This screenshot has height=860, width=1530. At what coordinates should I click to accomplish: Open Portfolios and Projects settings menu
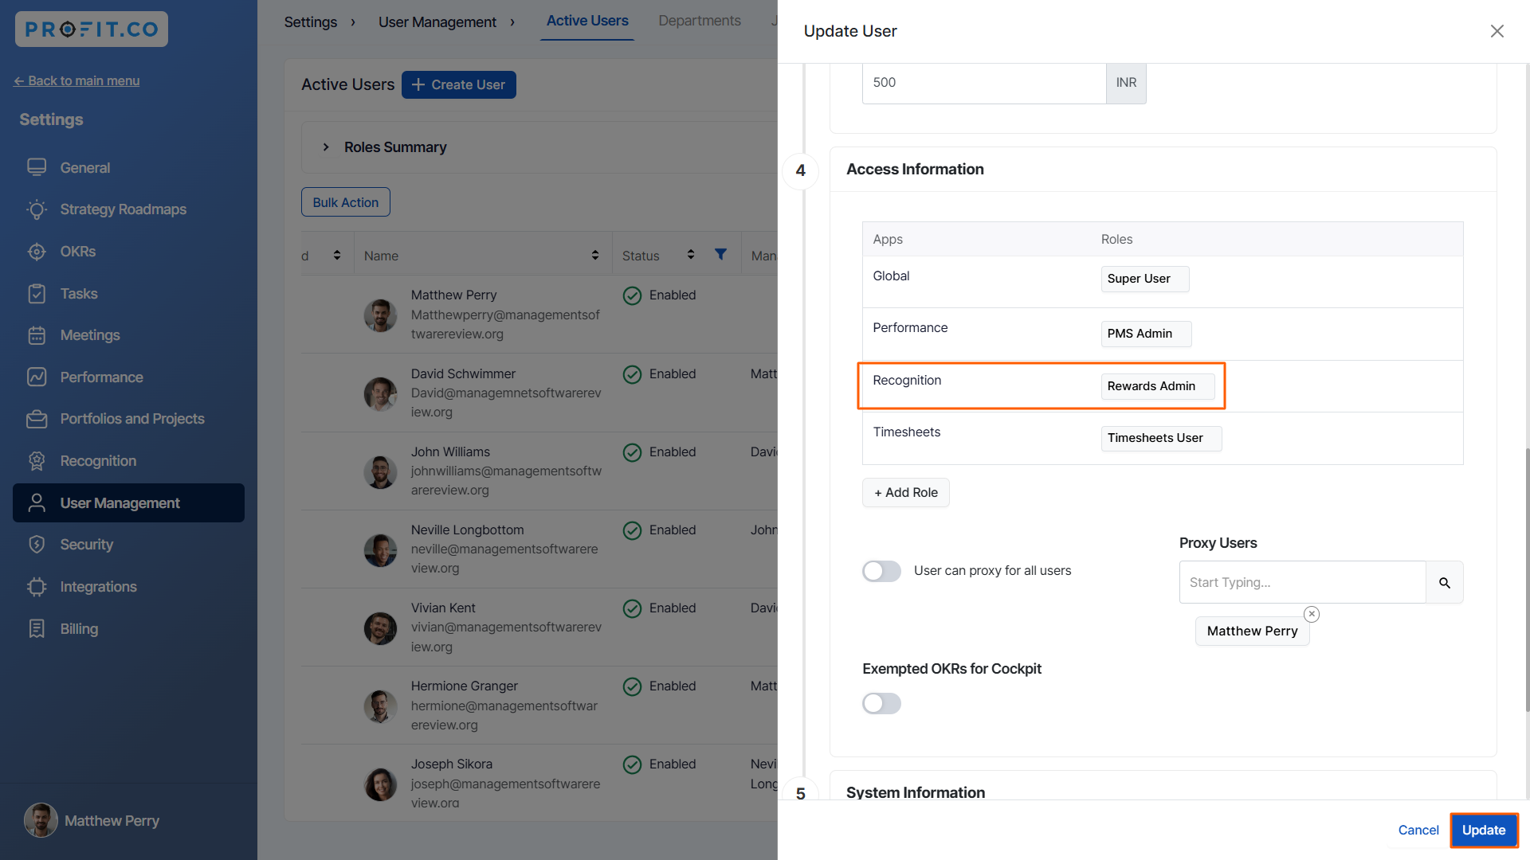132,419
